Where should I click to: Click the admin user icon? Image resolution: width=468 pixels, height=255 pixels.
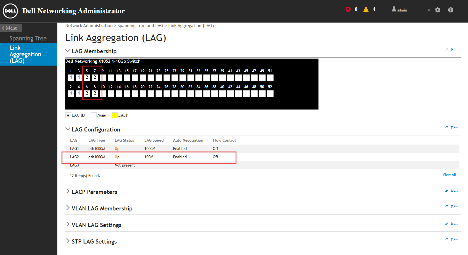click(394, 9)
